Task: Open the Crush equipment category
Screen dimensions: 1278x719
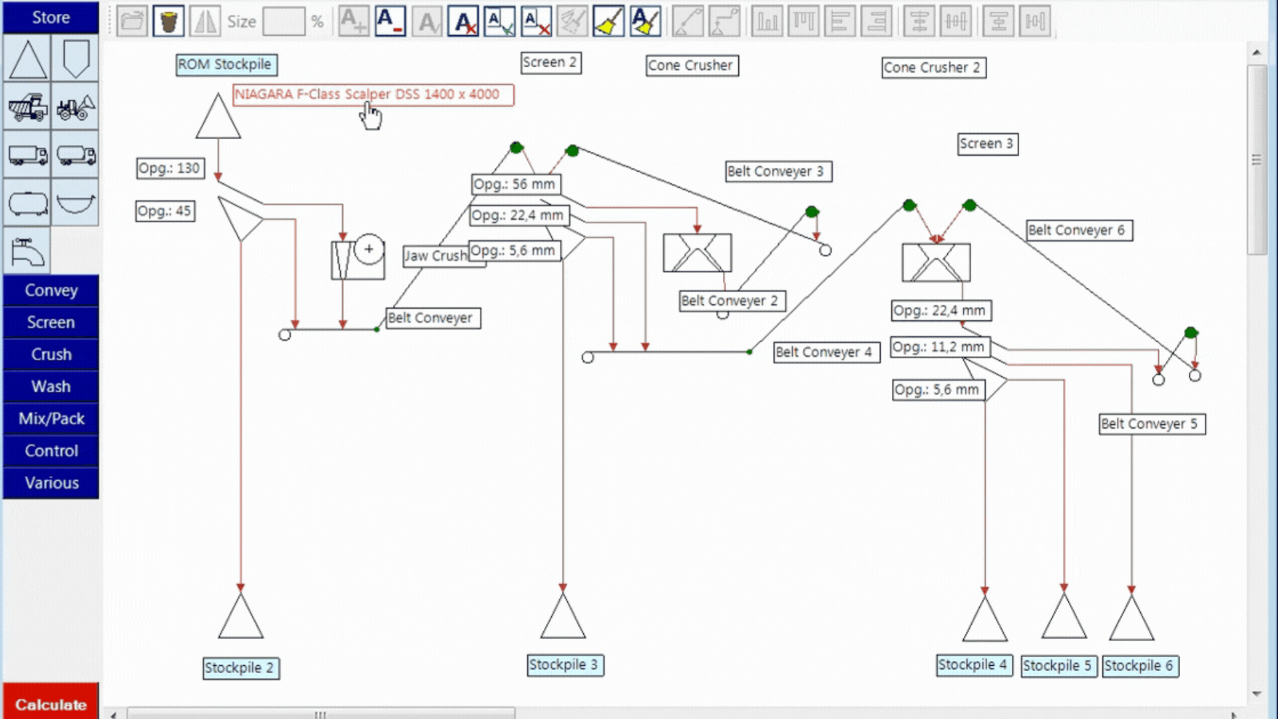Action: pos(51,354)
